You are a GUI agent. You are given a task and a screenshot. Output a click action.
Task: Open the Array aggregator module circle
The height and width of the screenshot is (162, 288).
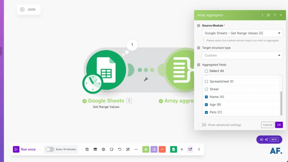click(180, 70)
